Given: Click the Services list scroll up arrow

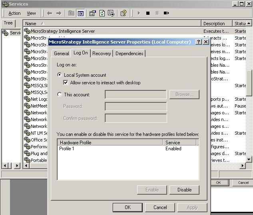Looking at the screenshot, I should click(x=249, y=24).
